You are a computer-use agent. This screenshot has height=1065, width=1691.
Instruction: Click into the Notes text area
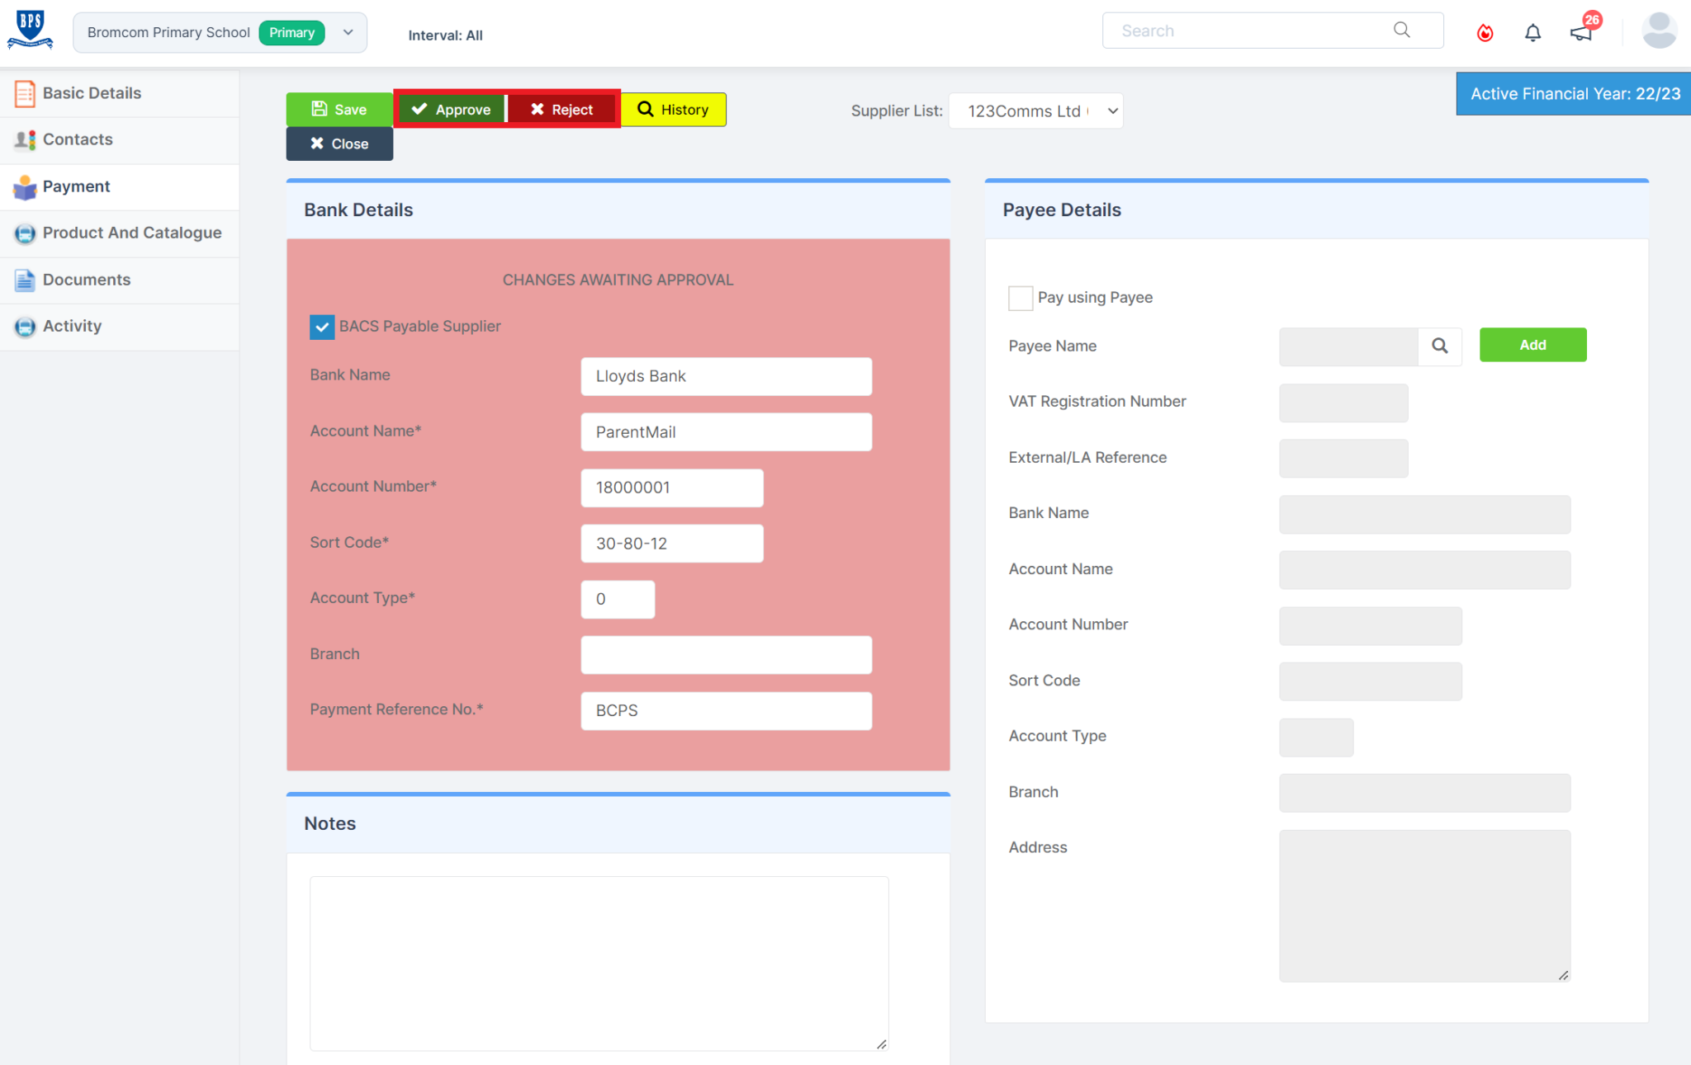(599, 962)
